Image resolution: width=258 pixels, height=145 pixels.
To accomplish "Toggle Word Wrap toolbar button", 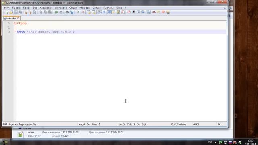I will (100, 12).
